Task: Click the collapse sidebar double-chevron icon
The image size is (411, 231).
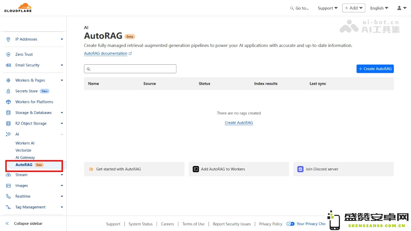Action: coord(7,223)
